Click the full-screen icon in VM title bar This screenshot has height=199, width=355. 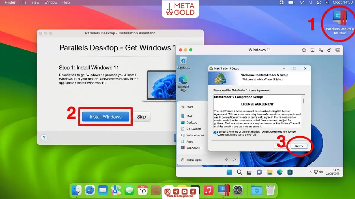[x=338, y=50]
